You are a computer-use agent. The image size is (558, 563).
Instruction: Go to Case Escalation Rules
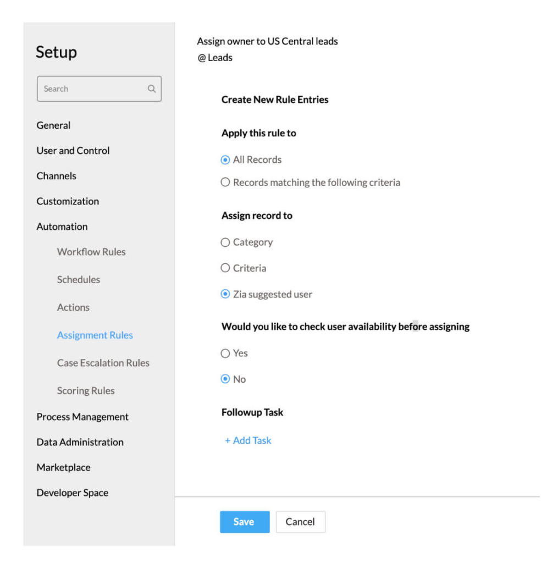[x=103, y=363]
